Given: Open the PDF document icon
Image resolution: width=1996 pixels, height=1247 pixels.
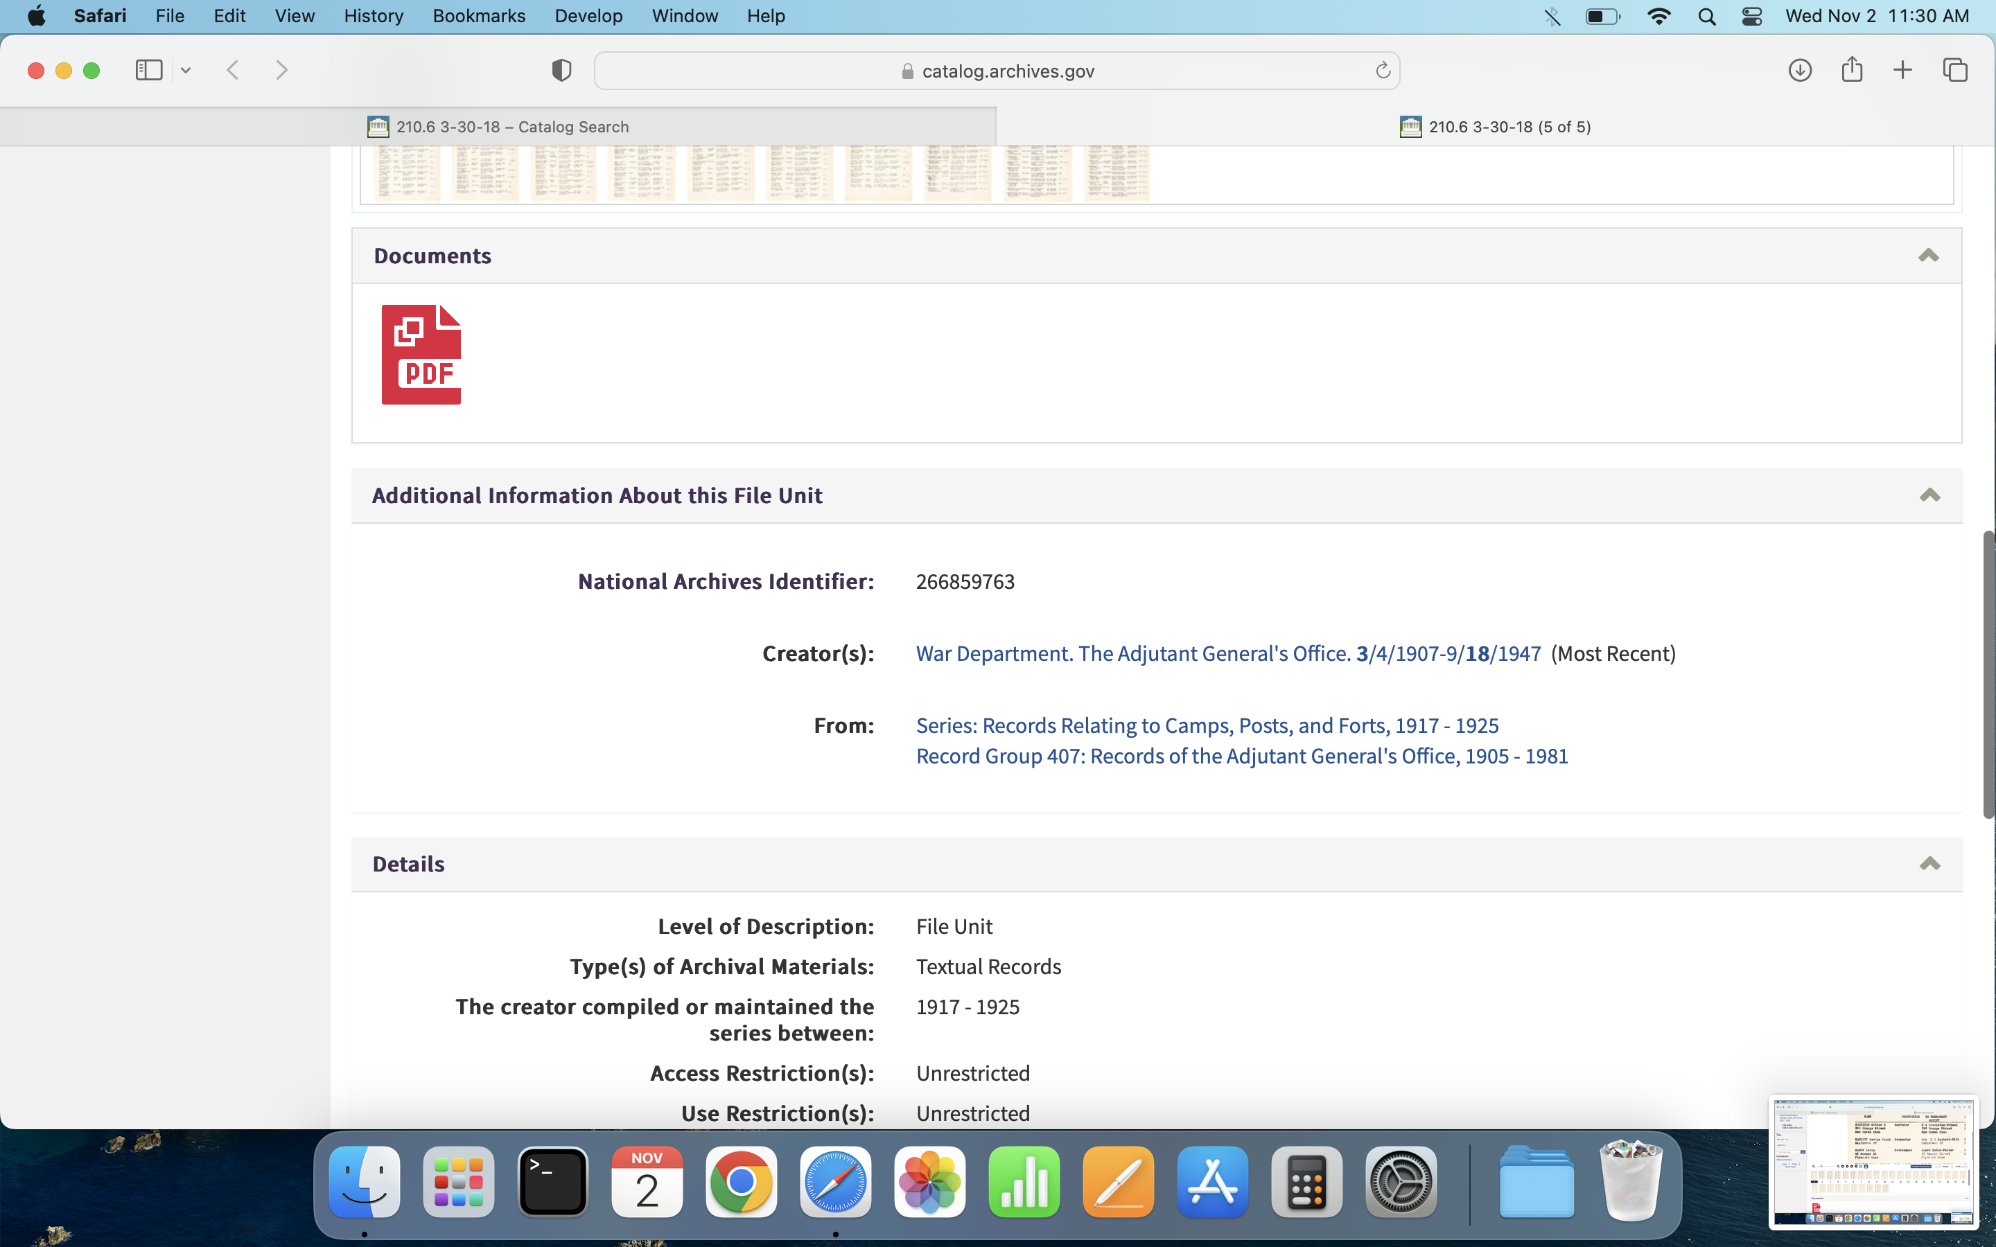Looking at the screenshot, I should click(421, 355).
